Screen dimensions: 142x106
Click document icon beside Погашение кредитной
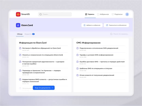pos(20,62)
